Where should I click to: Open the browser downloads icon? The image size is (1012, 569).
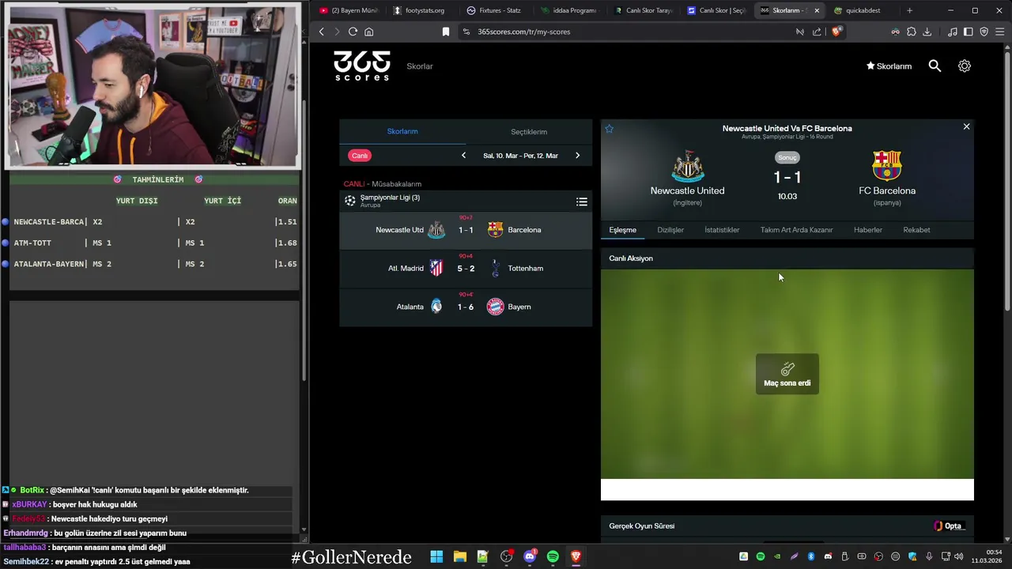(x=927, y=32)
